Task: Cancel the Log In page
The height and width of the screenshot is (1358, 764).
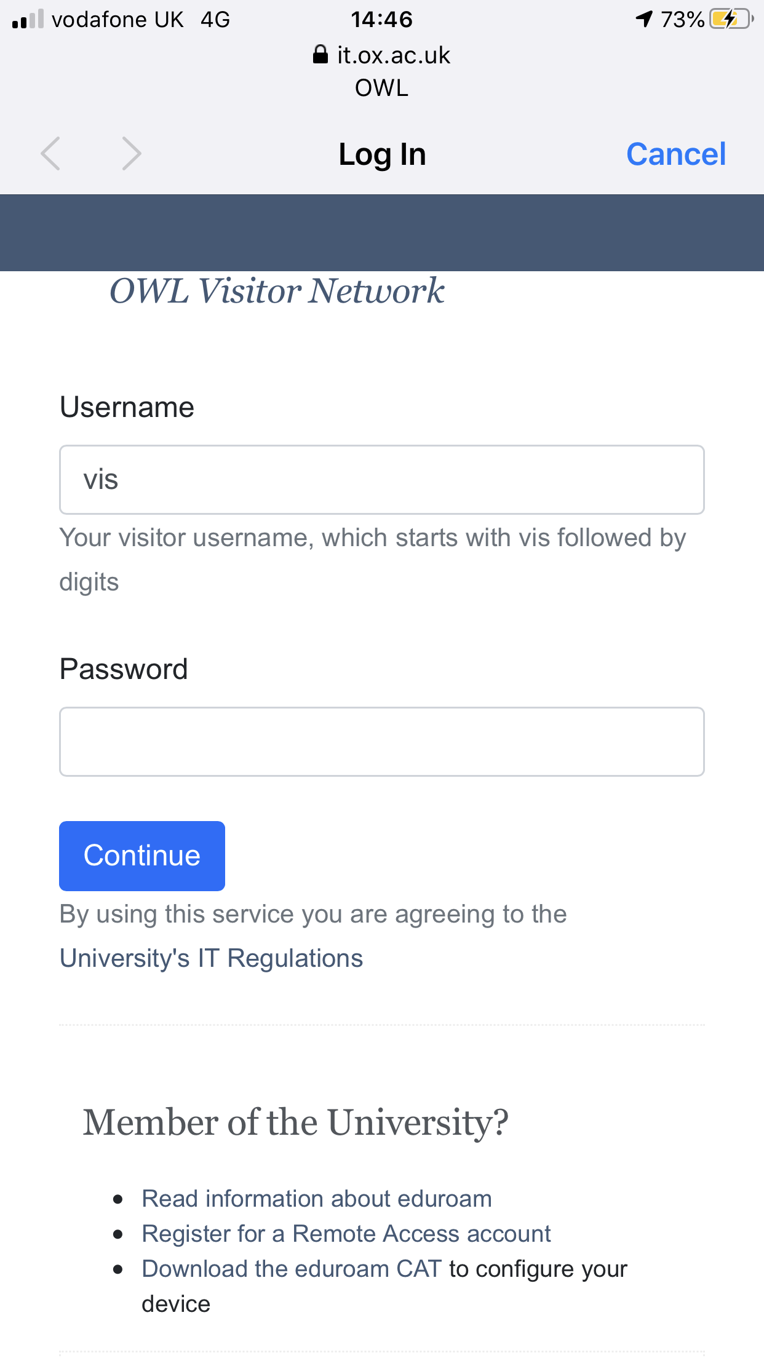Action: pyautogui.click(x=675, y=154)
